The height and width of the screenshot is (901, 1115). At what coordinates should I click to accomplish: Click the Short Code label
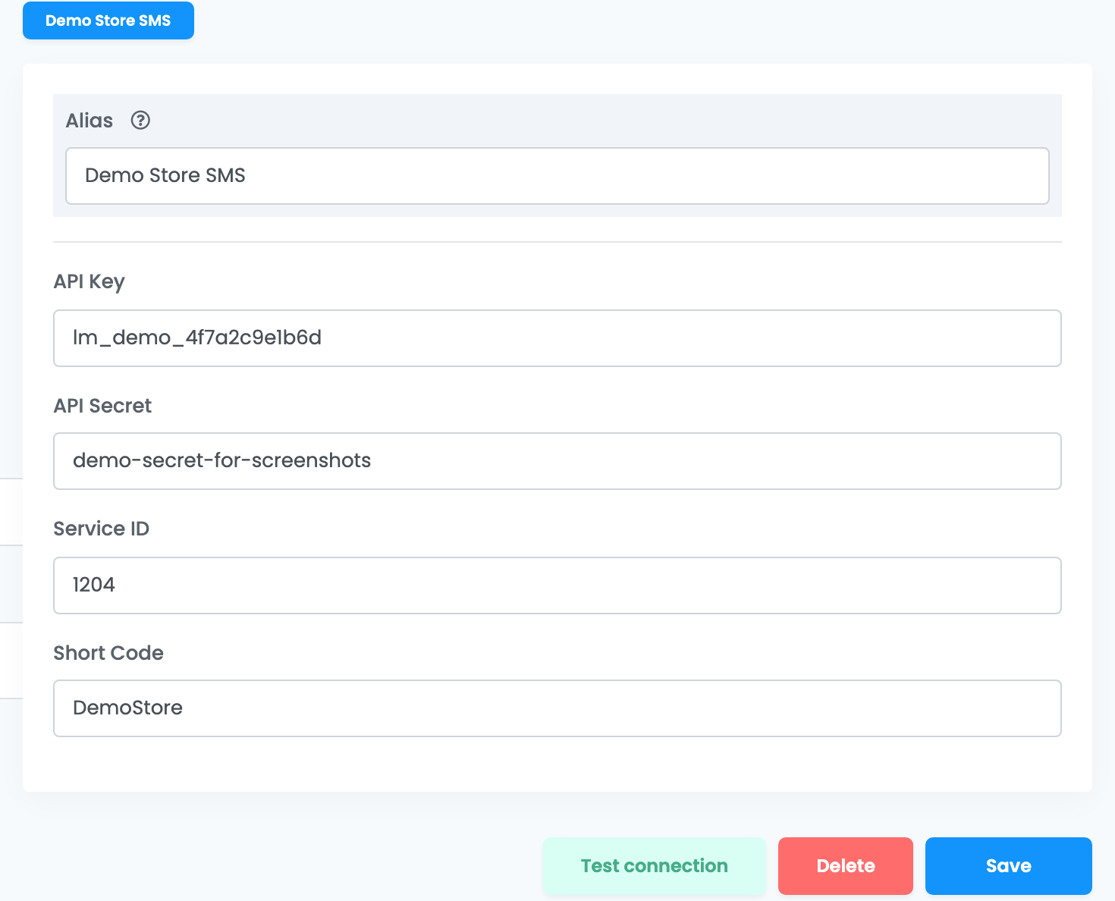pyautogui.click(x=108, y=653)
